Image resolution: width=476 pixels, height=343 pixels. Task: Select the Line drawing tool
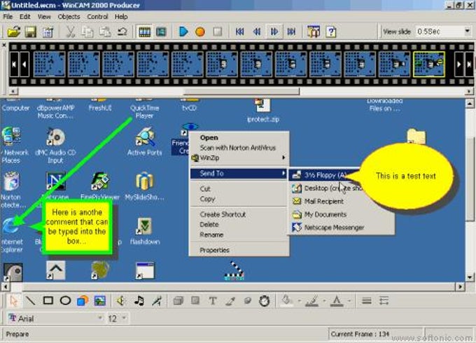pyautogui.click(x=30, y=301)
